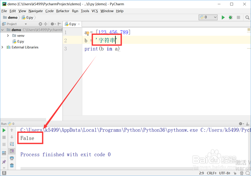Open Search Everywhere magnifier icon
Viewport: 251px width, 176px height.
coord(247,18)
